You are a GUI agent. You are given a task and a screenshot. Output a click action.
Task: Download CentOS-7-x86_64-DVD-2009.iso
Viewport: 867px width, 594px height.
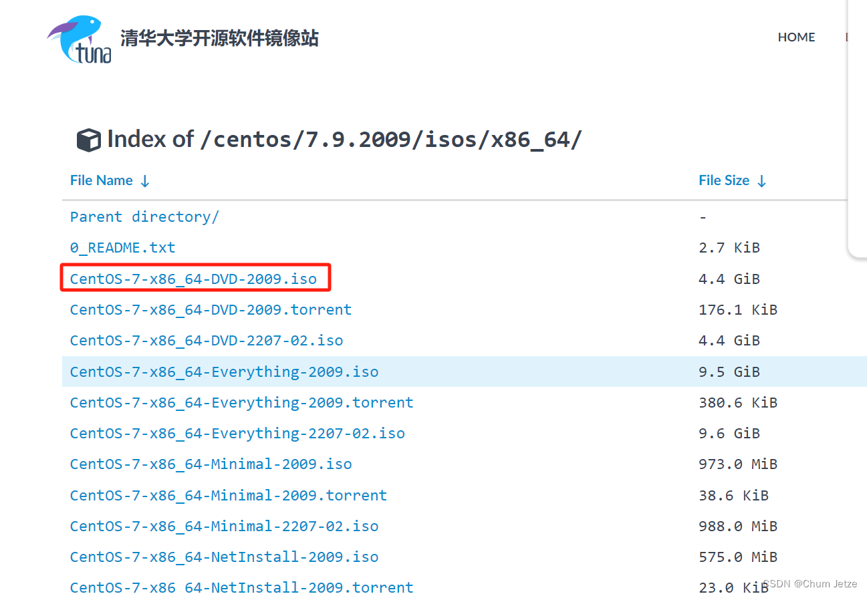tap(193, 279)
